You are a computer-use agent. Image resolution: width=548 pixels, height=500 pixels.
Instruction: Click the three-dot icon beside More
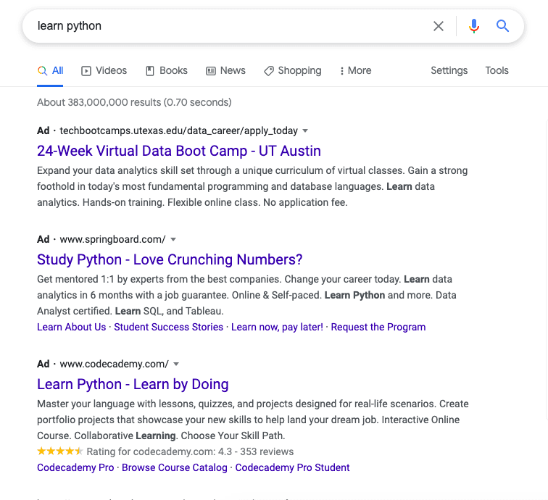(342, 71)
